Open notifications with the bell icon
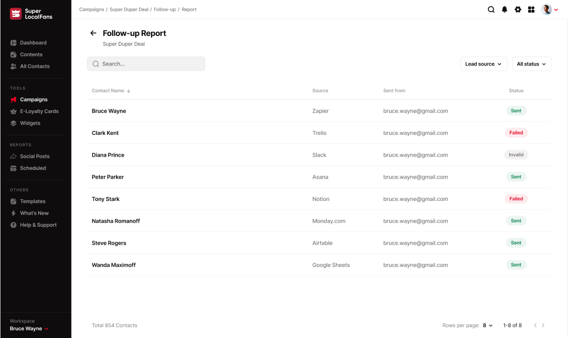Image resolution: width=568 pixels, height=338 pixels. tap(505, 9)
